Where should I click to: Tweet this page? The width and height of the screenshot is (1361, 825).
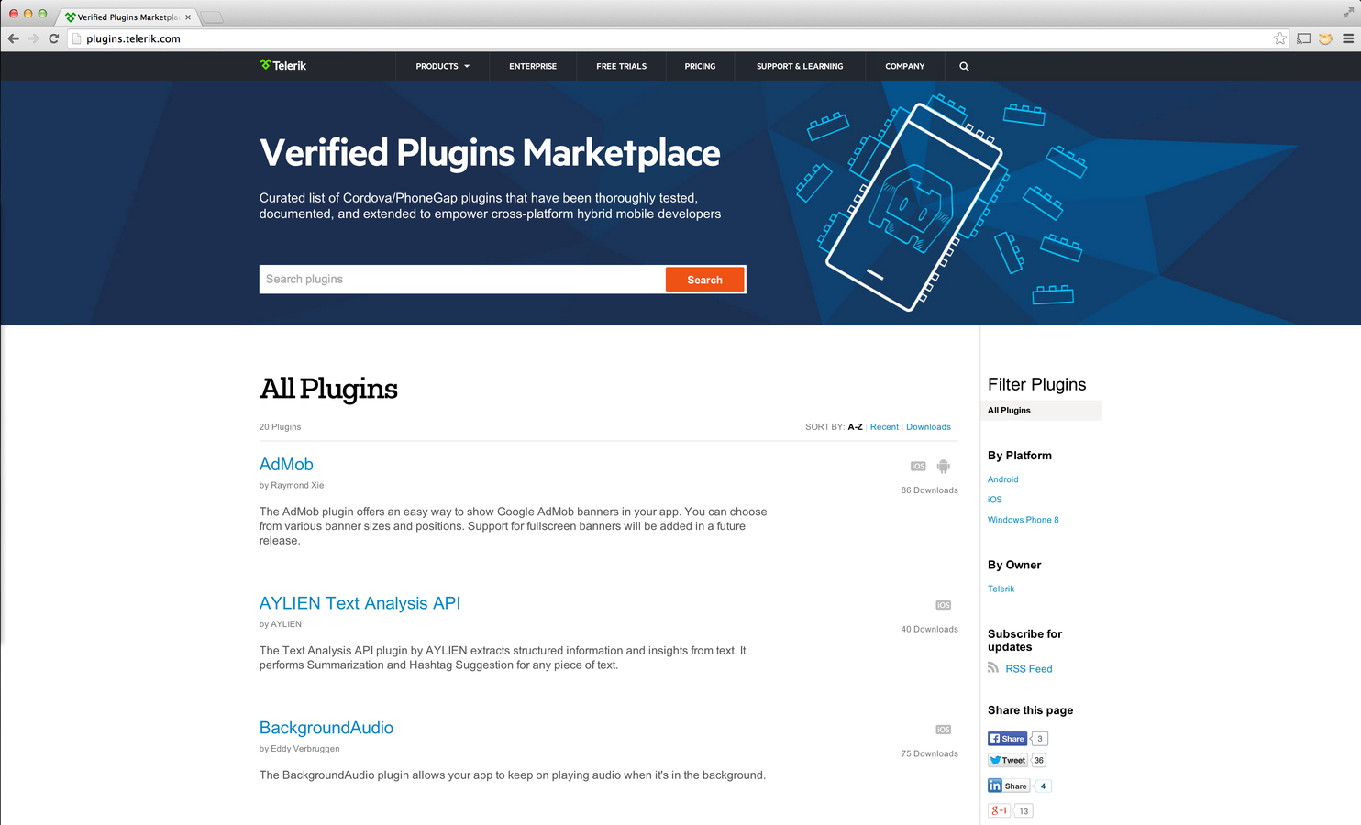click(x=1007, y=760)
